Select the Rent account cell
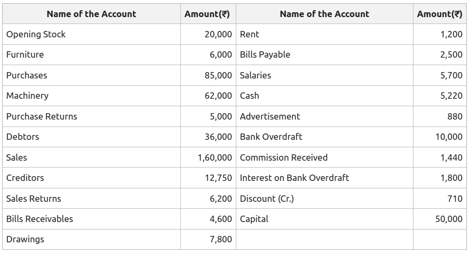This screenshot has height=253, width=469. (x=324, y=34)
